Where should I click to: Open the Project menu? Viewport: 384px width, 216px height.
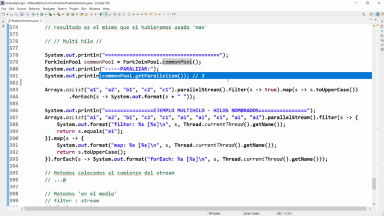(x=74, y=9)
